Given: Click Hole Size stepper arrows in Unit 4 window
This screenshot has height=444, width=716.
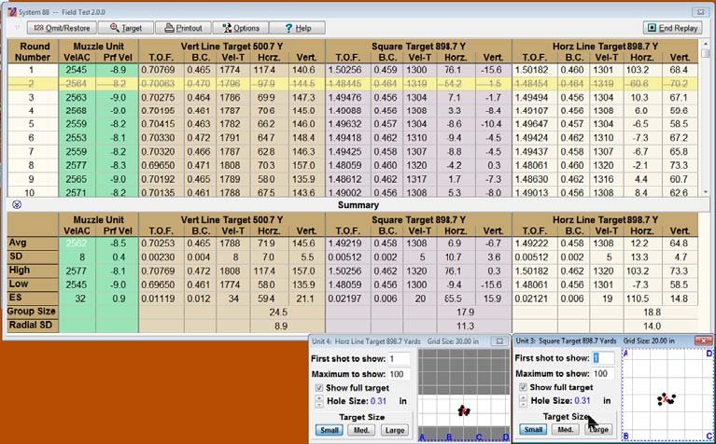Looking at the screenshot, I should point(318,401).
